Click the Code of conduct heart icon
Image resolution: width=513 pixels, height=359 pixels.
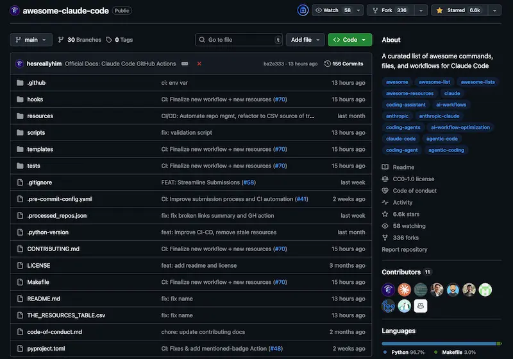pos(385,191)
